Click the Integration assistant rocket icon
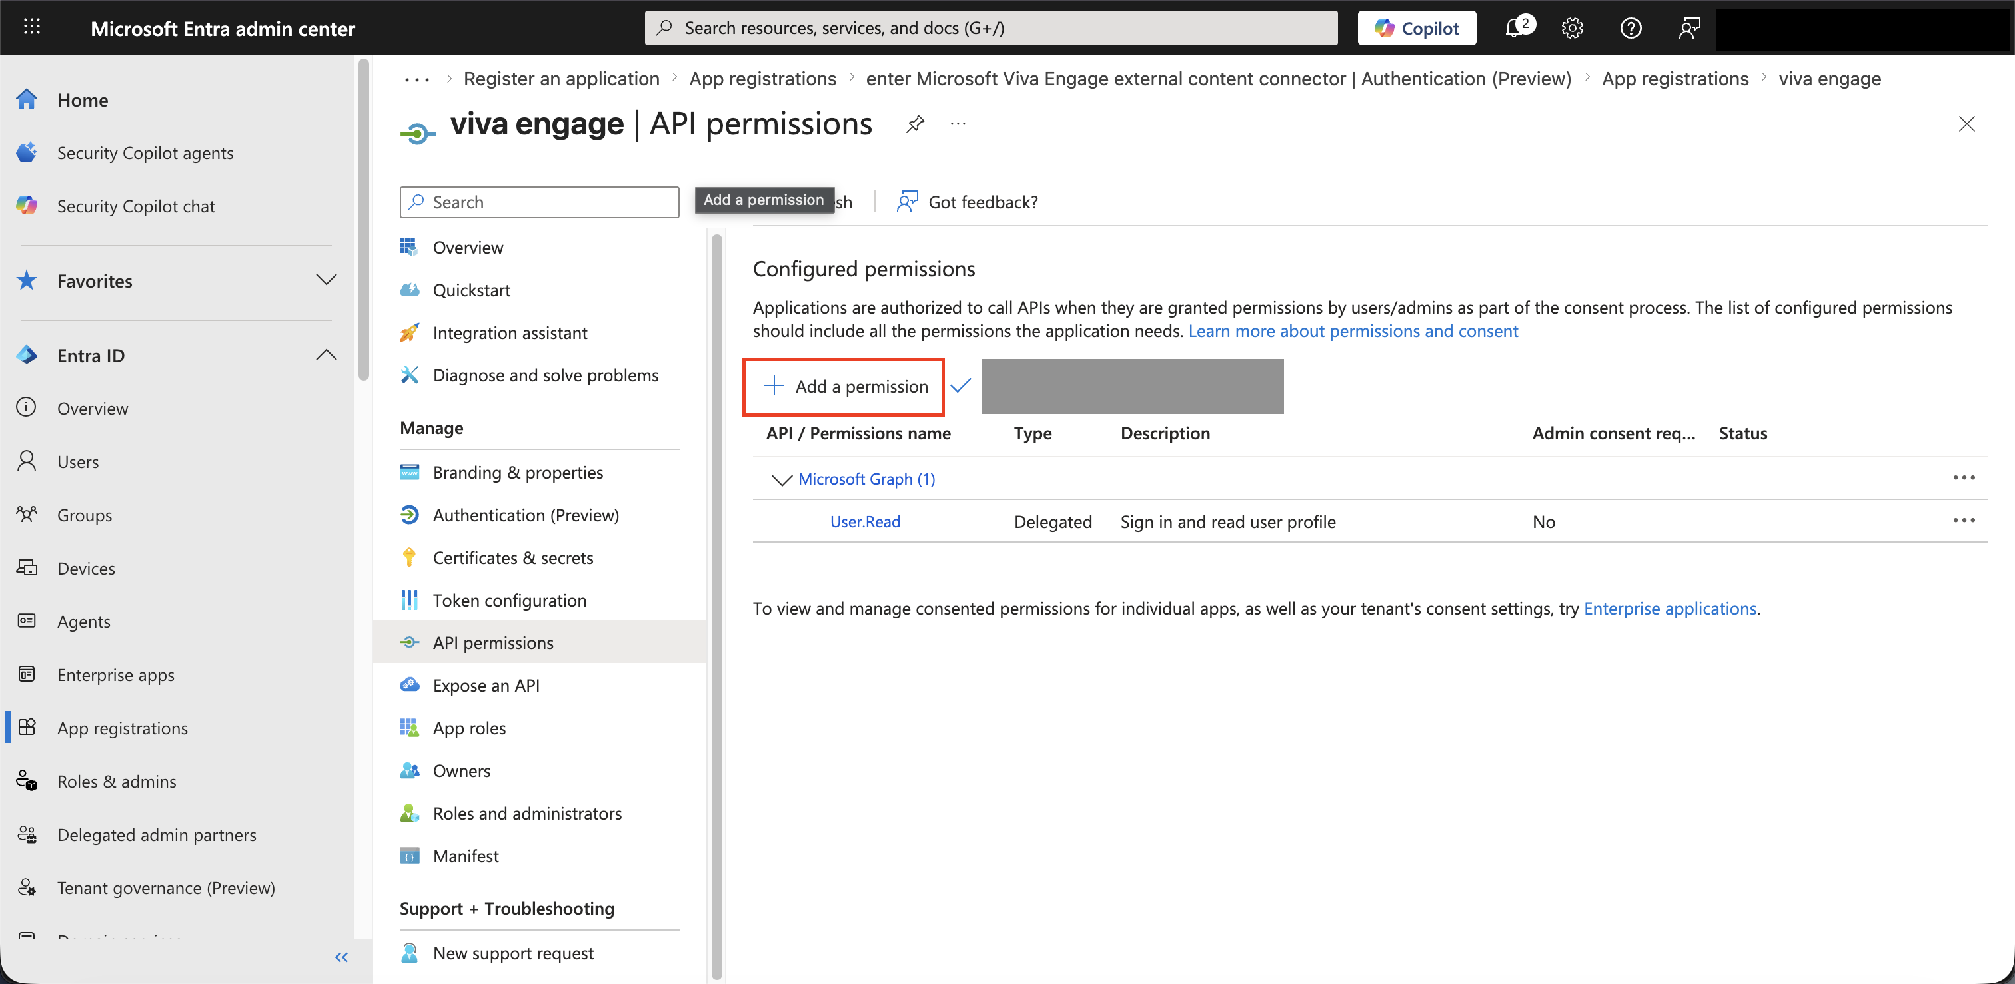The height and width of the screenshot is (984, 2015). click(x=409, y=332)
